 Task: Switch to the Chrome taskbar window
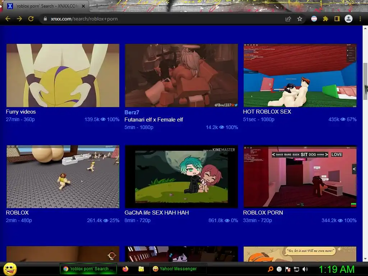pos(88,269)
